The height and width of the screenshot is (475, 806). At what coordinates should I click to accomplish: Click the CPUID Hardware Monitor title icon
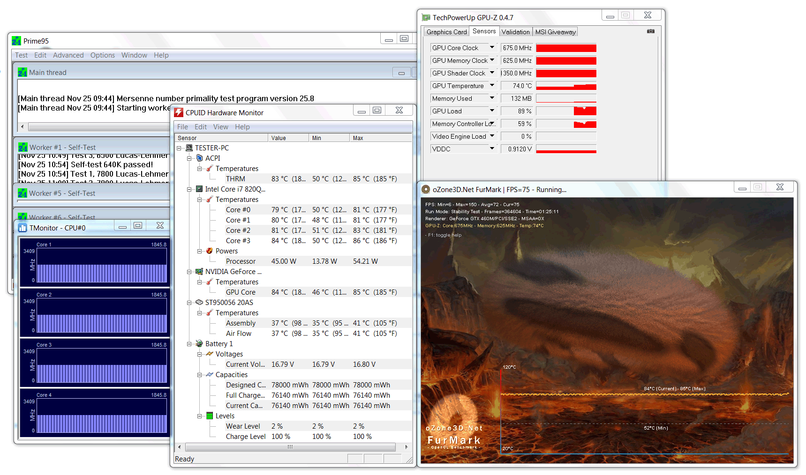click(x=179, y=112)
